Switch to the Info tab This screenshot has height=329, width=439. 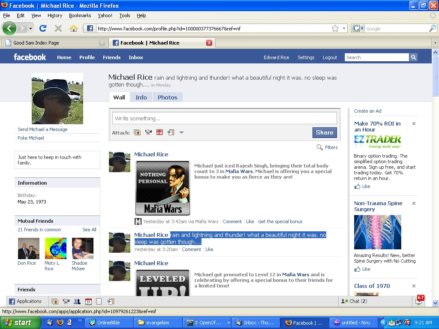pos(141,97)
